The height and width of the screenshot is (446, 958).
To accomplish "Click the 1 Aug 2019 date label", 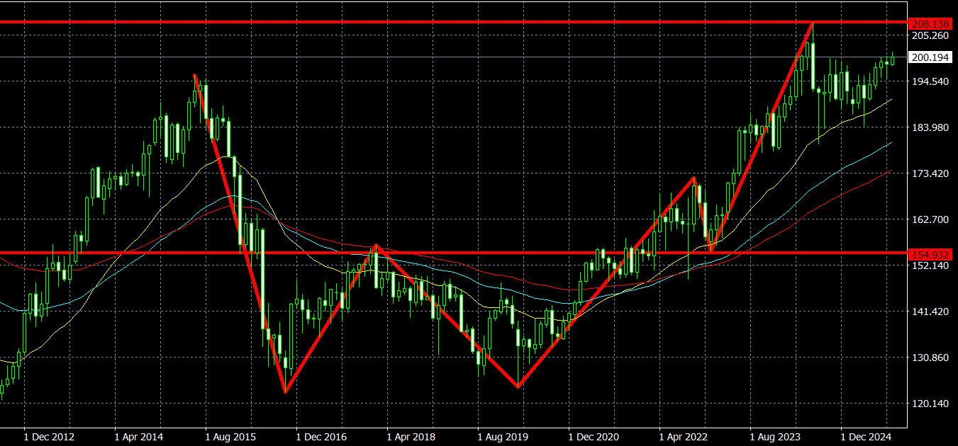I will (x=502, y=437).
